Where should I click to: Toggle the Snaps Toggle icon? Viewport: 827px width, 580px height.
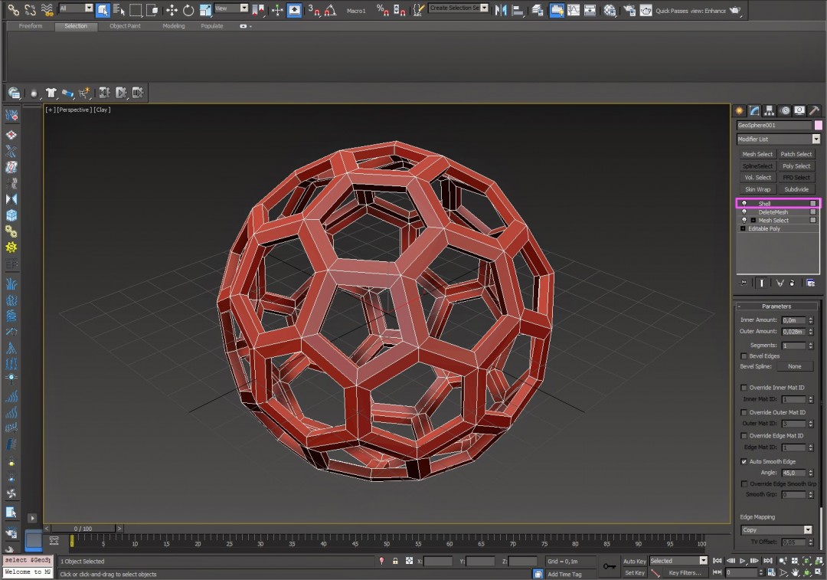pos(314,10)
